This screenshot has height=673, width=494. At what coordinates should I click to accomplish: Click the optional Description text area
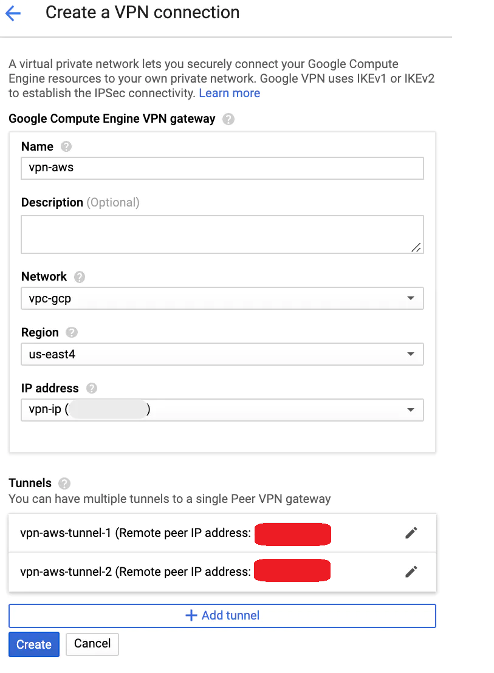coord(222,234)
